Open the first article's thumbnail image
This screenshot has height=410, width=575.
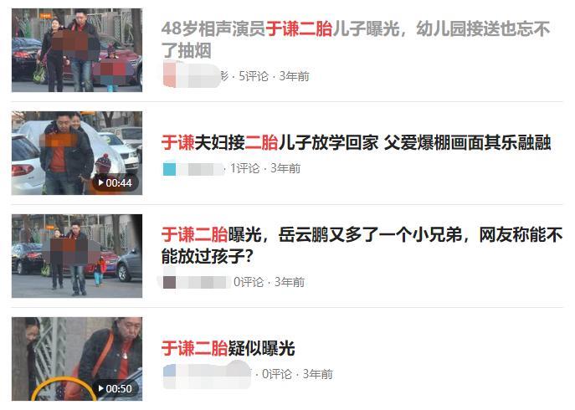click(77, 50)
